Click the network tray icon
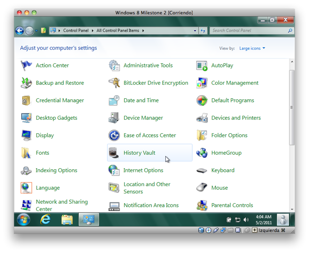 tap(237, 220)
